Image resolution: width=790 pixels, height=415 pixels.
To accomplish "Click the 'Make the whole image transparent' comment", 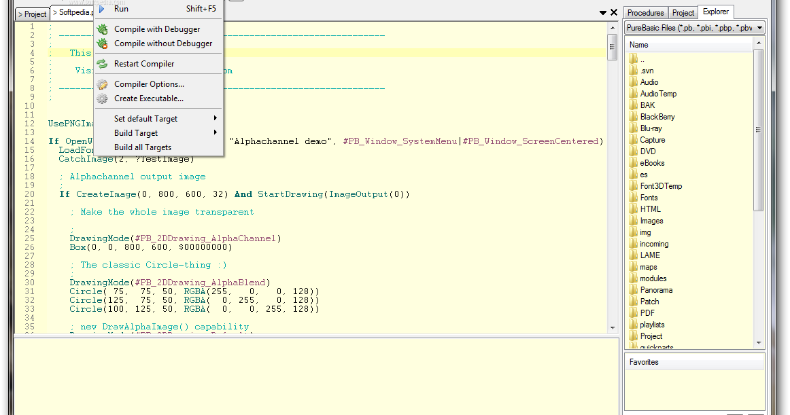I will click(x=162, y=212).
